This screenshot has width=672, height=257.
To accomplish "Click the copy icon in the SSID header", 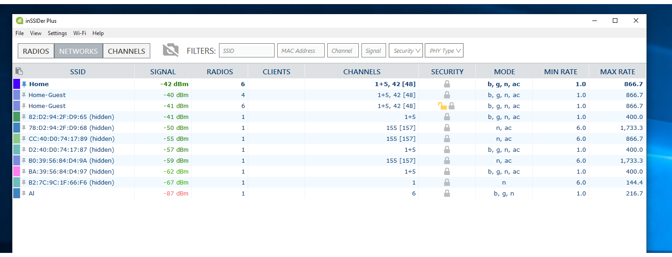I will pyautogui.click(x=19, y=71).
